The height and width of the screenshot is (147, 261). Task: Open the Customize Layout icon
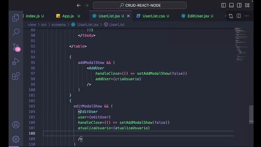point(247,5)
